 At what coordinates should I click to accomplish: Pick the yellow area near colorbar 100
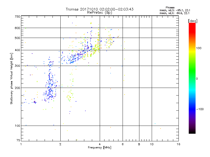192,48
